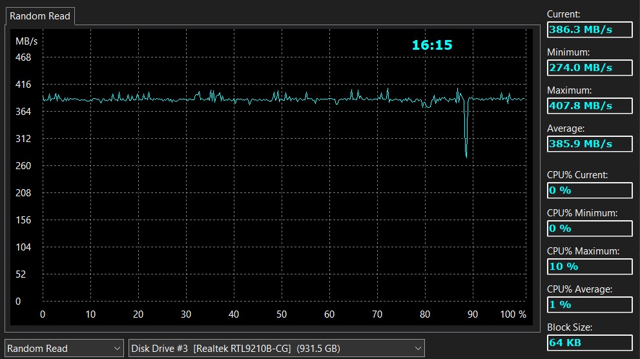Click the CPU% Average: label

tap(579, 289)
